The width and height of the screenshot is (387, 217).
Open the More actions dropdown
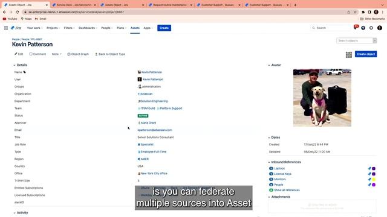point(56,54)
